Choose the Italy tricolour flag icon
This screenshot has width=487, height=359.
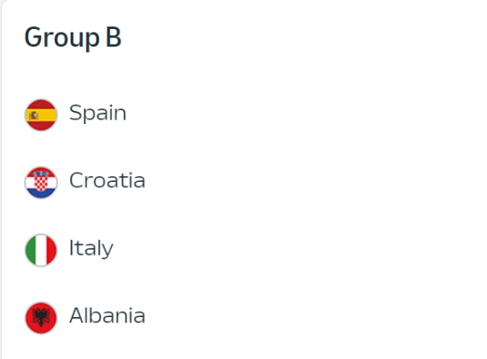(41, 250)
